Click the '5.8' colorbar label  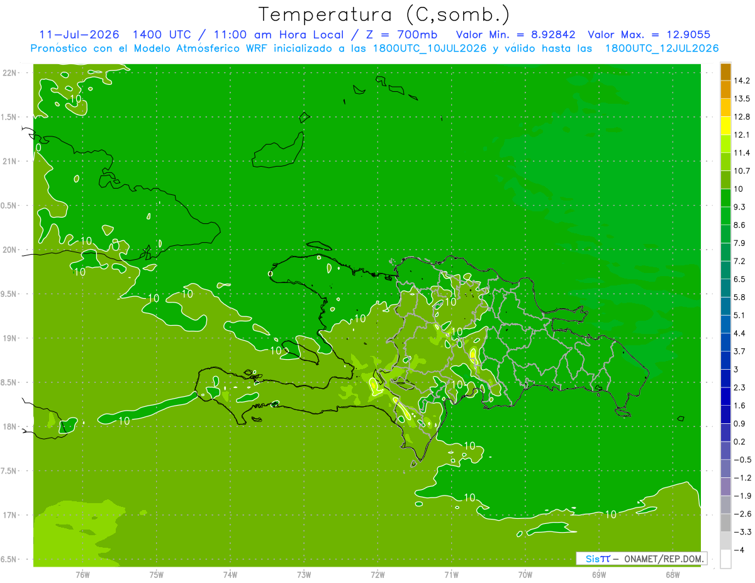[x=740, y=297]
